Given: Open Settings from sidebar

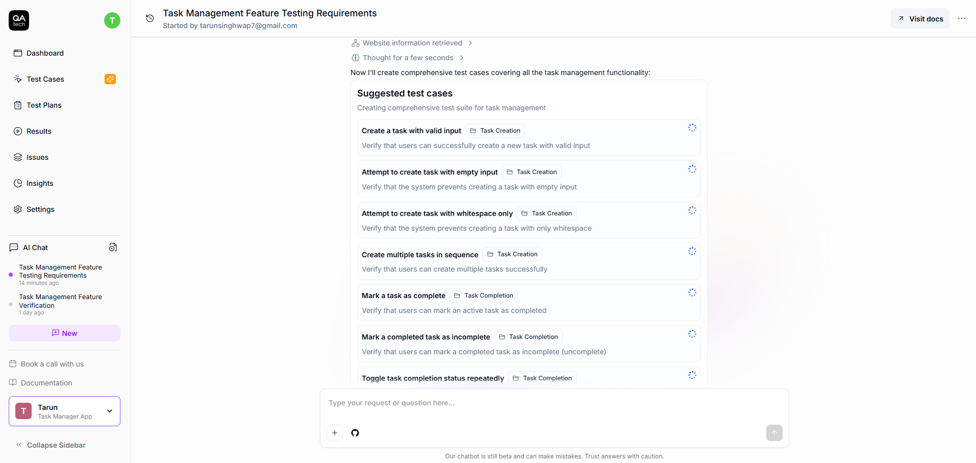Looking at the screenshot, I should click(64, 209).
